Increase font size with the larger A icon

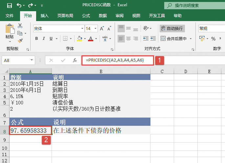[102, 29]
